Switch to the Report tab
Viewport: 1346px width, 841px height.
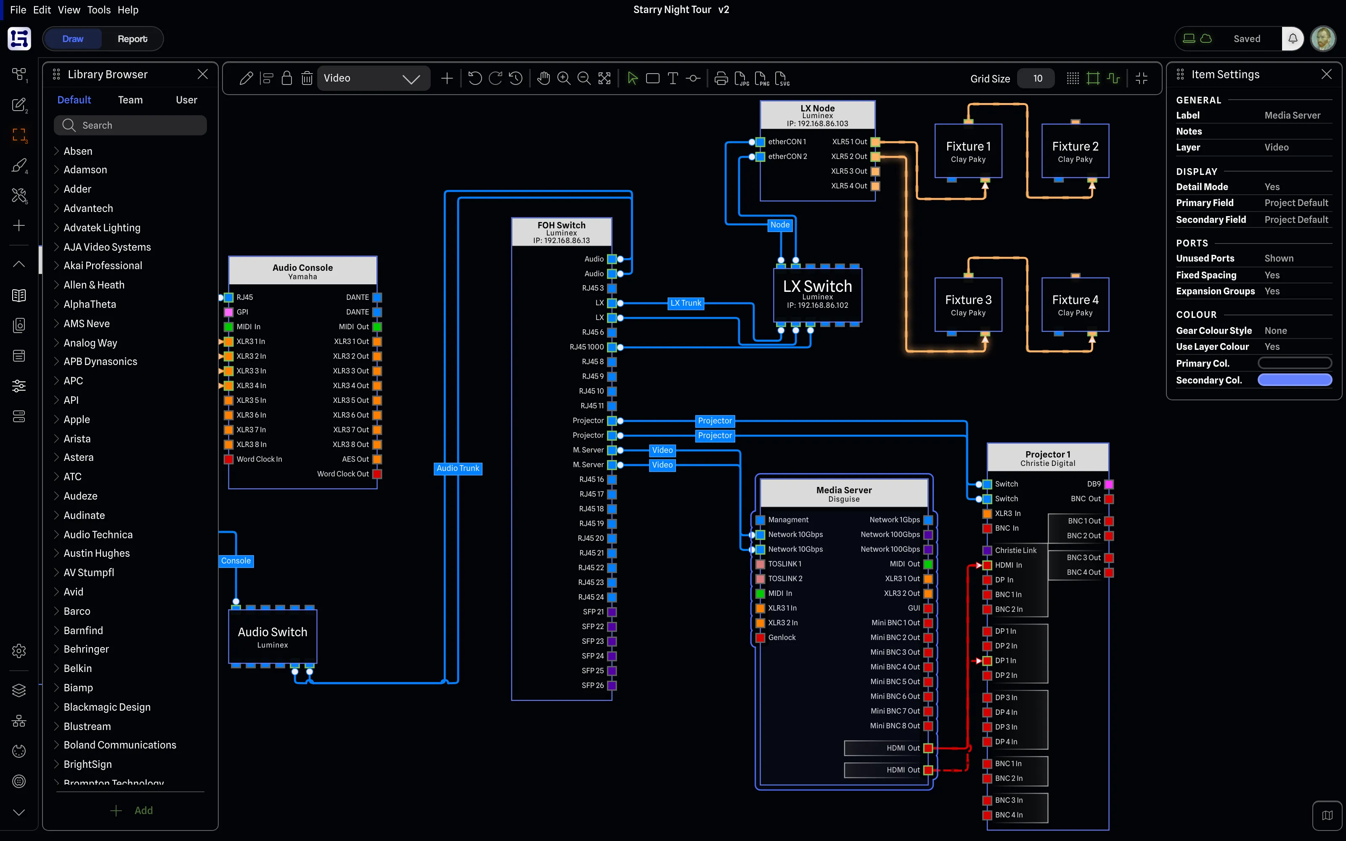pos(132,39)
